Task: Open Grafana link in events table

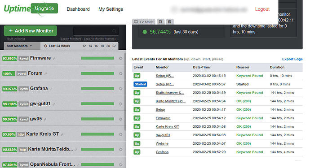Action: tap(162, 152)
